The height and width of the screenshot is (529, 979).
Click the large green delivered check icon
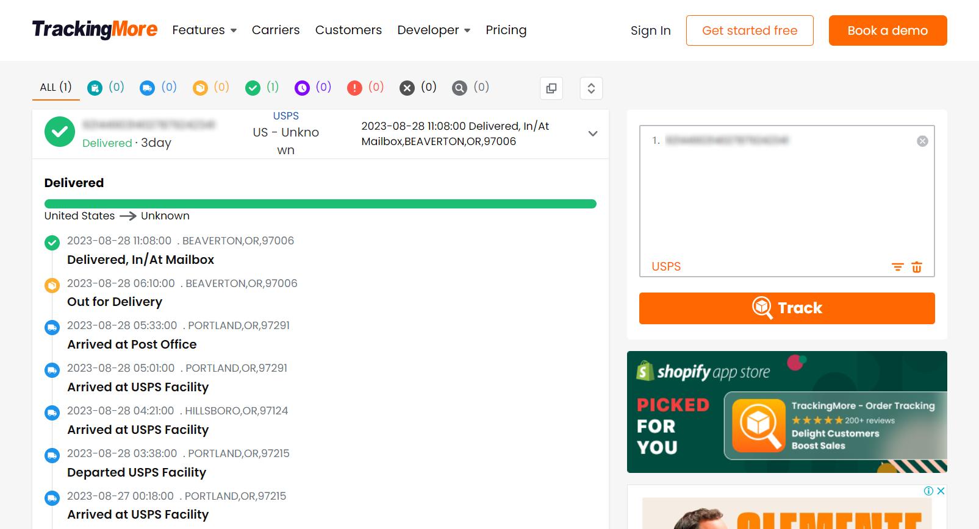pyautogui.click(x=60, y=132)
